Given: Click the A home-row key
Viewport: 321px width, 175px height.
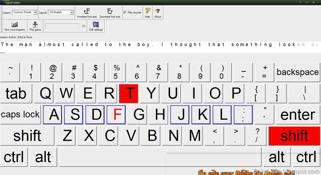Looking at the screenshot, I should point(52,114).
